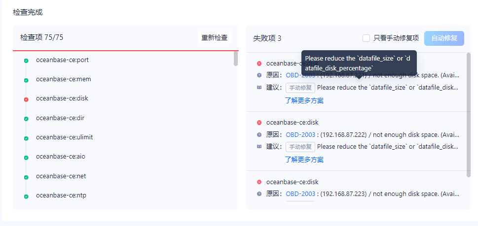The width and height of the screenshot is (478, 226).
Task: Click 手动修复 tag in second failed item
Action: coord(300,147)
